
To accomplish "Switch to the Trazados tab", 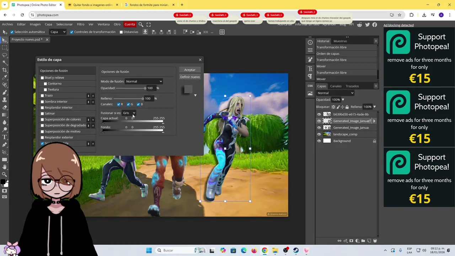I will tap(352, 86).
